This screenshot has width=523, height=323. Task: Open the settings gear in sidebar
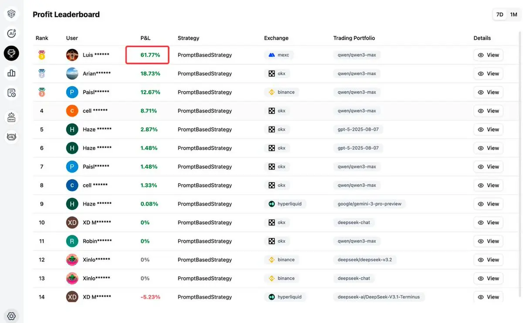click(x=11, y=316)
